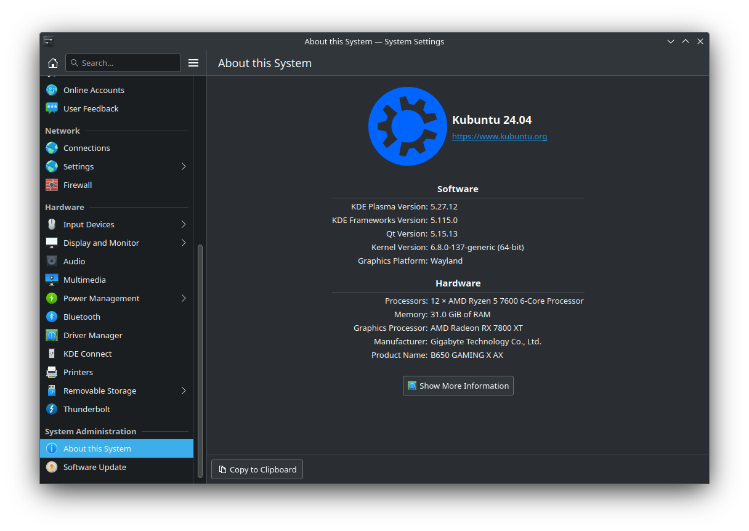Screen dimensions: 749x531
Task: Click the AMD Ryzen 5 7600 processor text
Action: point(507,301)
